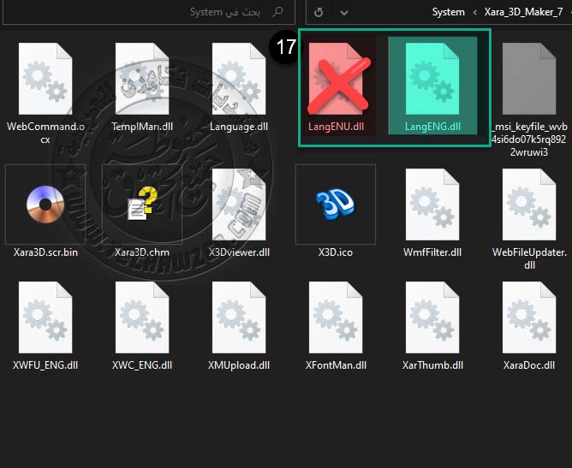Screen dimensions: 572x468
Task: Click the System search input field
Action: (x=148, y=12)
